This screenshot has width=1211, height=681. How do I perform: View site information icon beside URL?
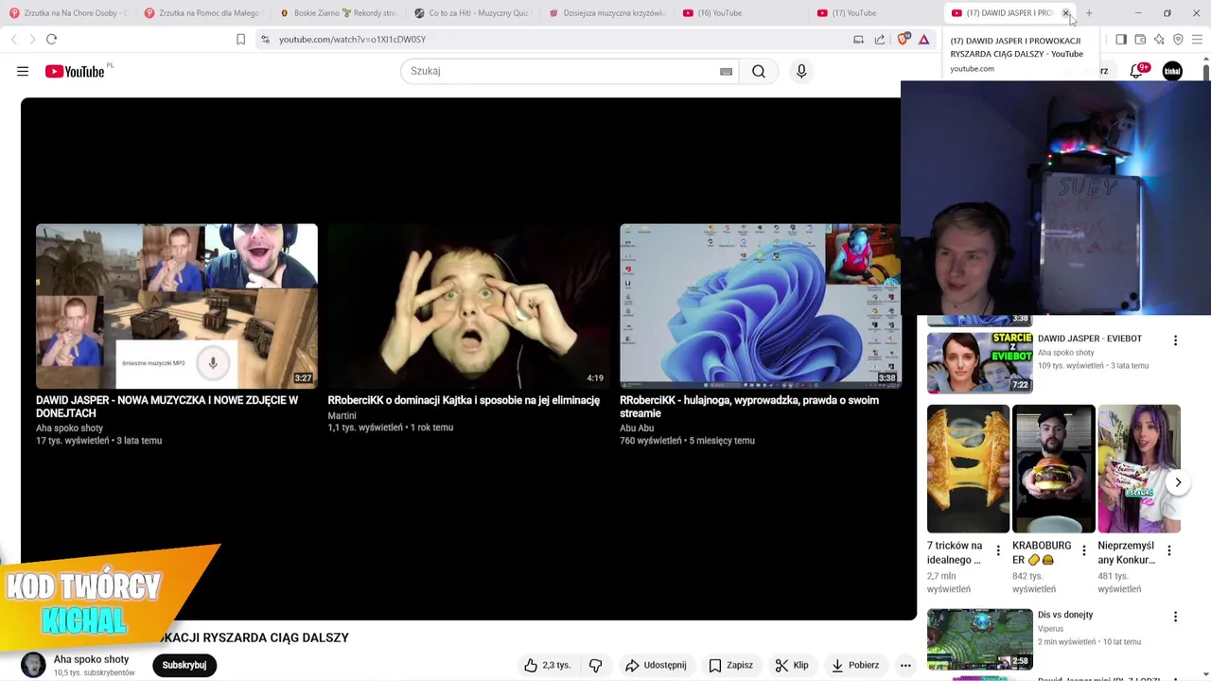pos(265,39)
